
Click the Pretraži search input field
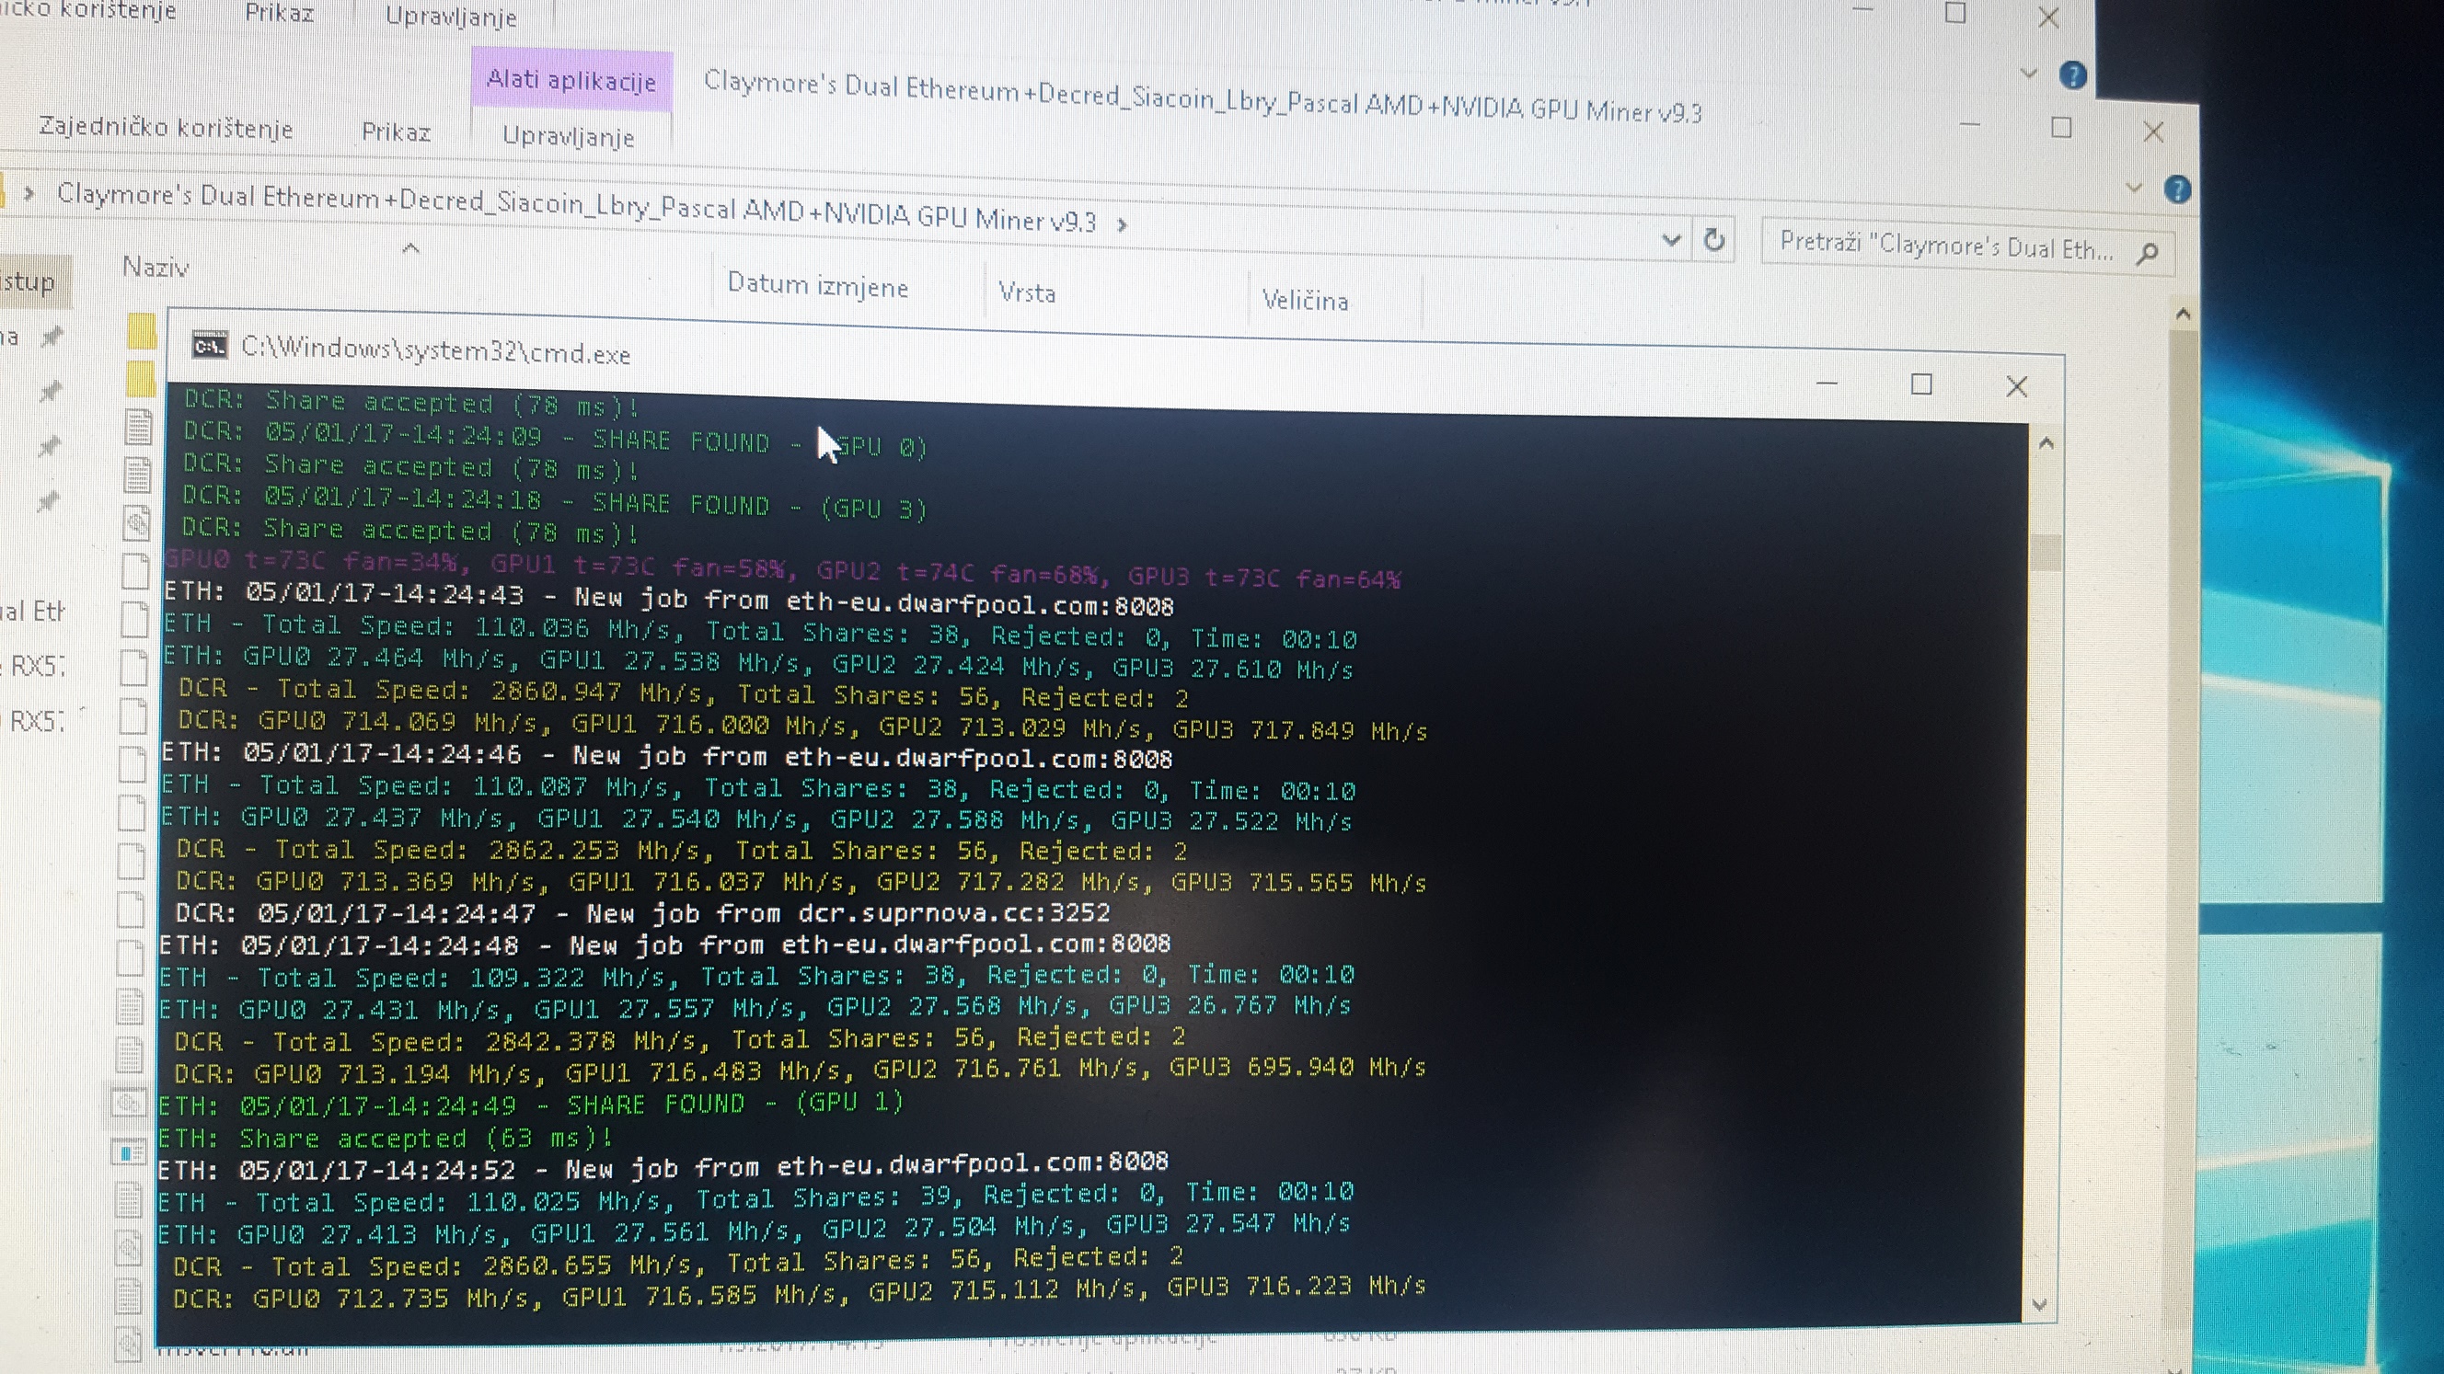coord(1945,246)
